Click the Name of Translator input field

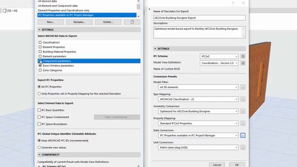199,18
